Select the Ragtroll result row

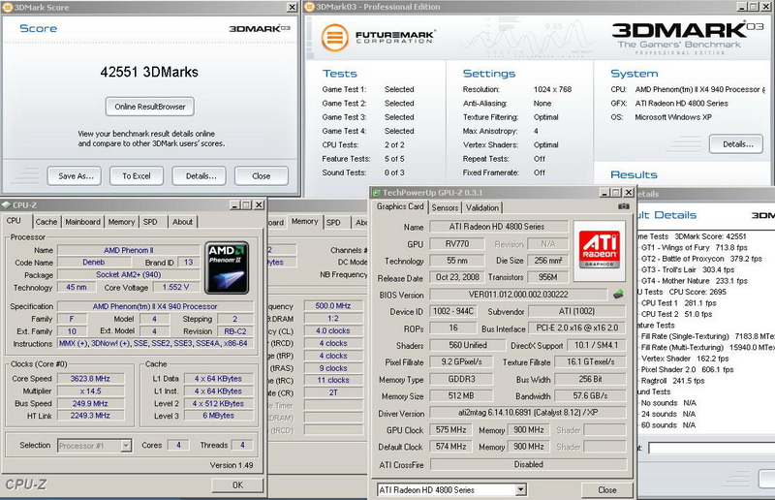(672, 381)
